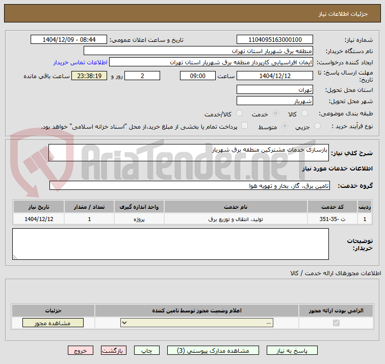This screenshot has height=364, width=385.
Task: Click the announcement date field 1404/12/09 - 08:44
Action: click(x=69, y=40)
